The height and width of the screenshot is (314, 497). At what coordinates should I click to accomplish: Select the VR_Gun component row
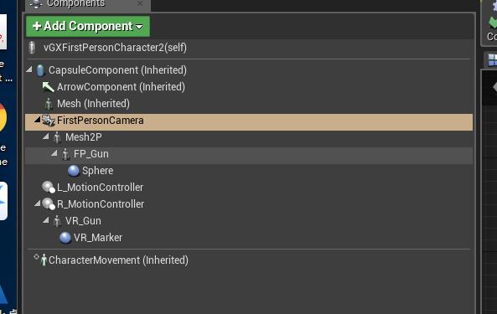click(x=249, y=221)
